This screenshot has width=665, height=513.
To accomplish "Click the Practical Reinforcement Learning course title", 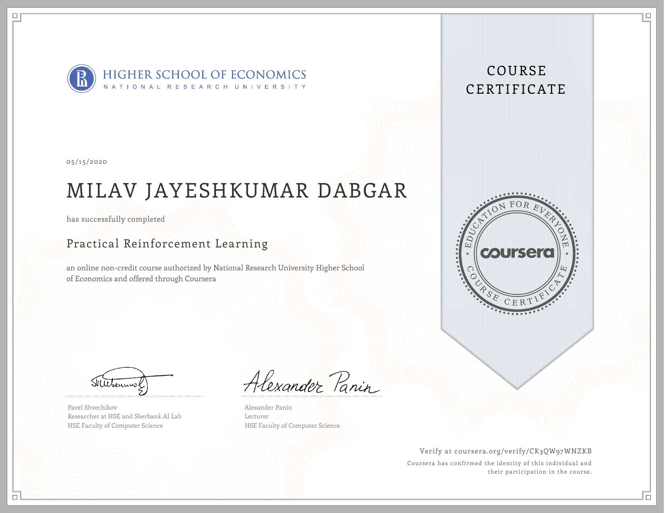I will tap(167, 244).
